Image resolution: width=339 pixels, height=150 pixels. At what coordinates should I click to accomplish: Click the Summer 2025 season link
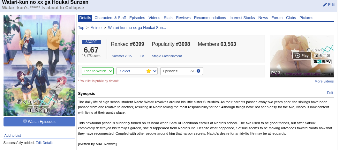point(122,56)
